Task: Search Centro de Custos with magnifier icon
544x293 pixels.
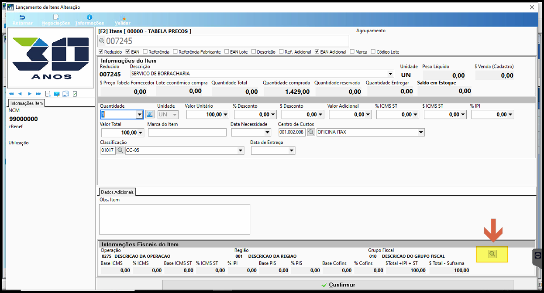Action: (311, 132)
